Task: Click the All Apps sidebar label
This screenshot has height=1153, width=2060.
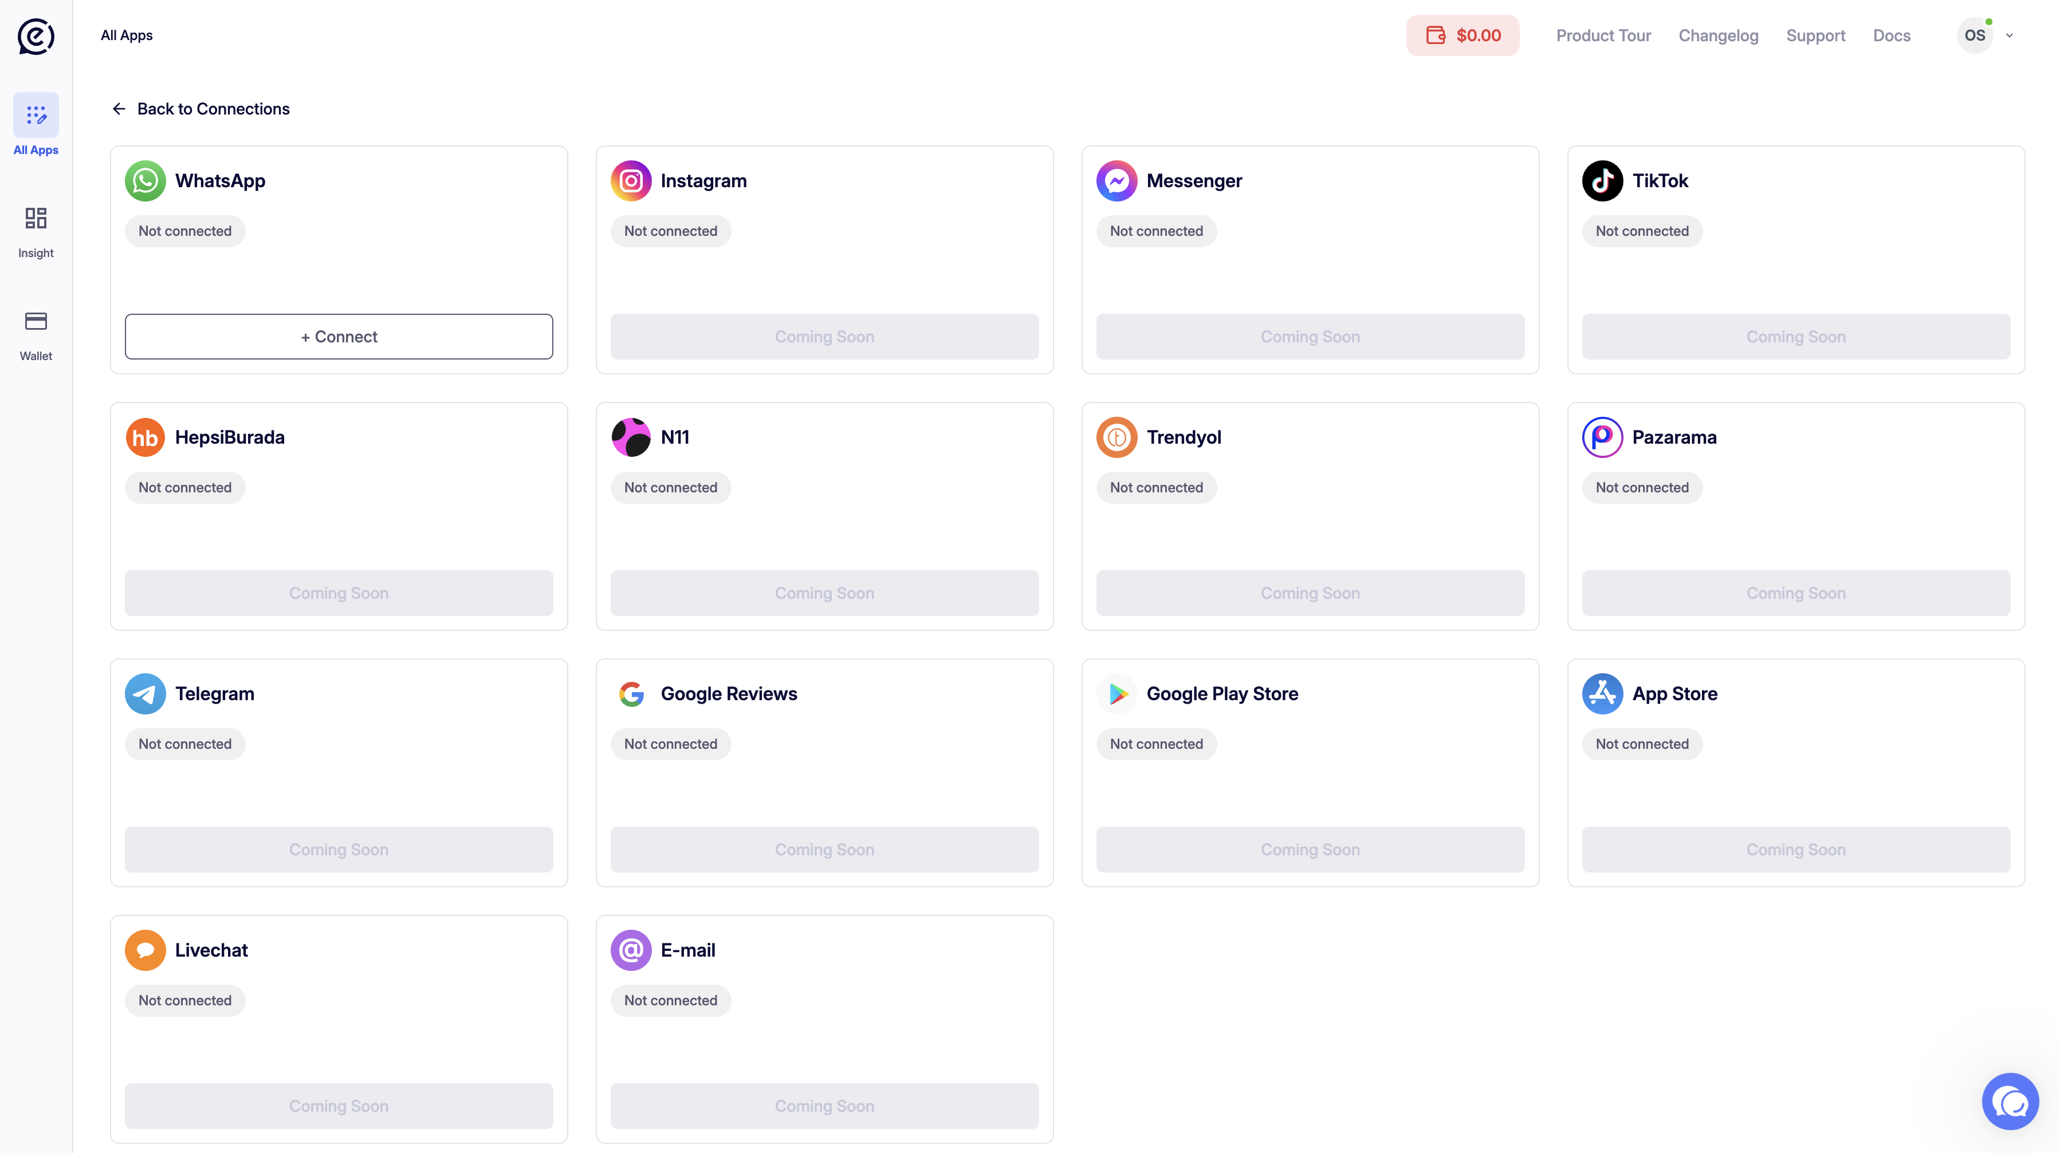Action: [x=36, y=150]
